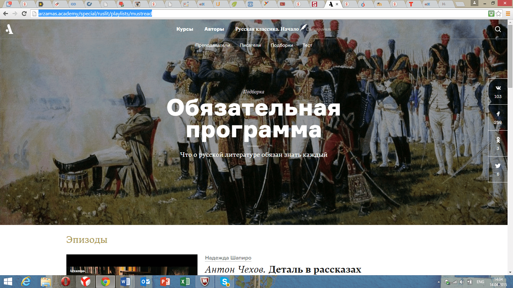The width and height of the screenshot is (513, 288).
Task: Open episode Антон Чехов. Деталь в рассказах
Action: coord(283,270)
